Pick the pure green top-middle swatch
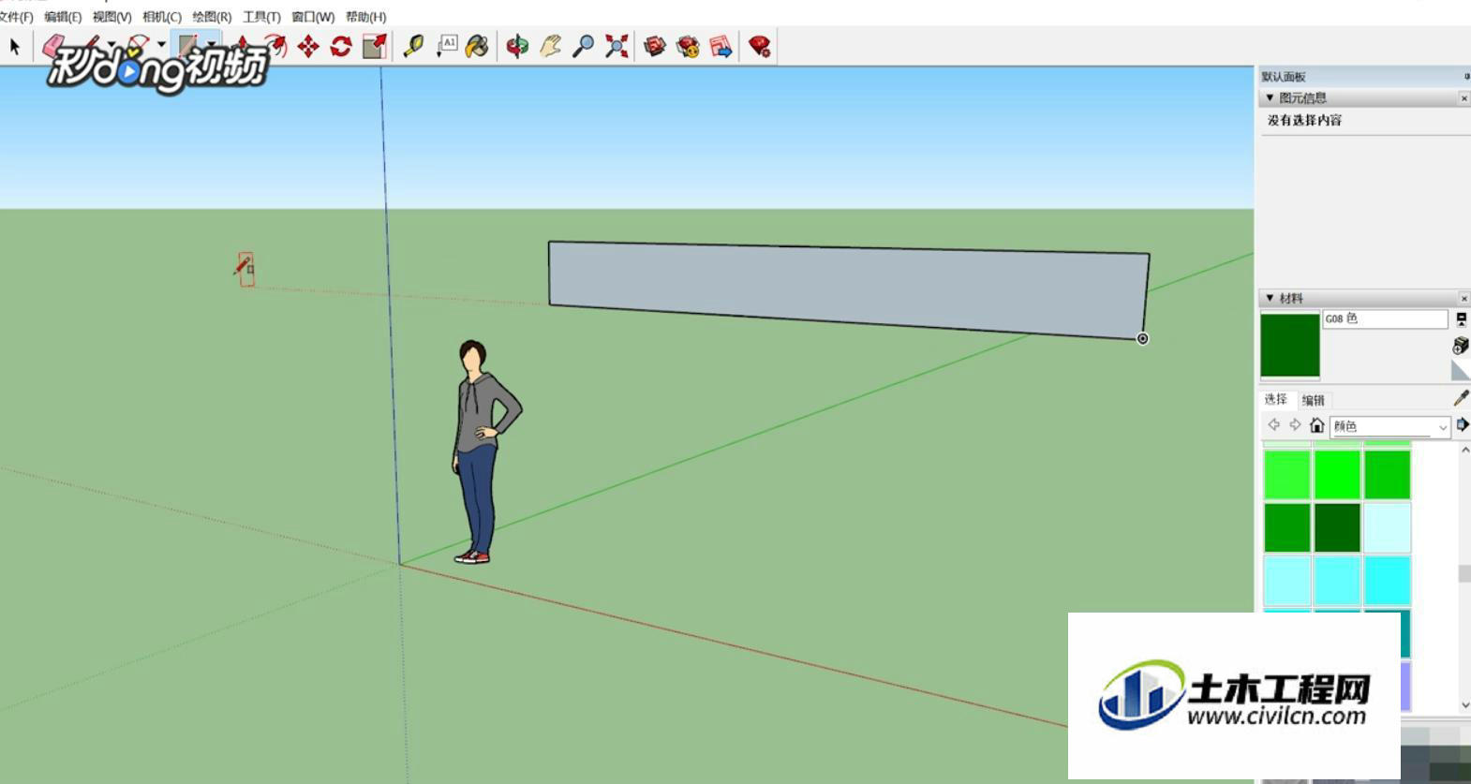This screenshot has width=1471, height=784. coord(1337,475)
